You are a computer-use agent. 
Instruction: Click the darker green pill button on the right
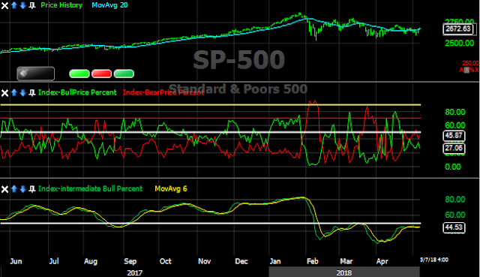(x=124, y=74)
